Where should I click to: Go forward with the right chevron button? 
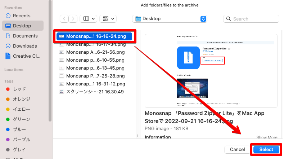coord(73,19)
